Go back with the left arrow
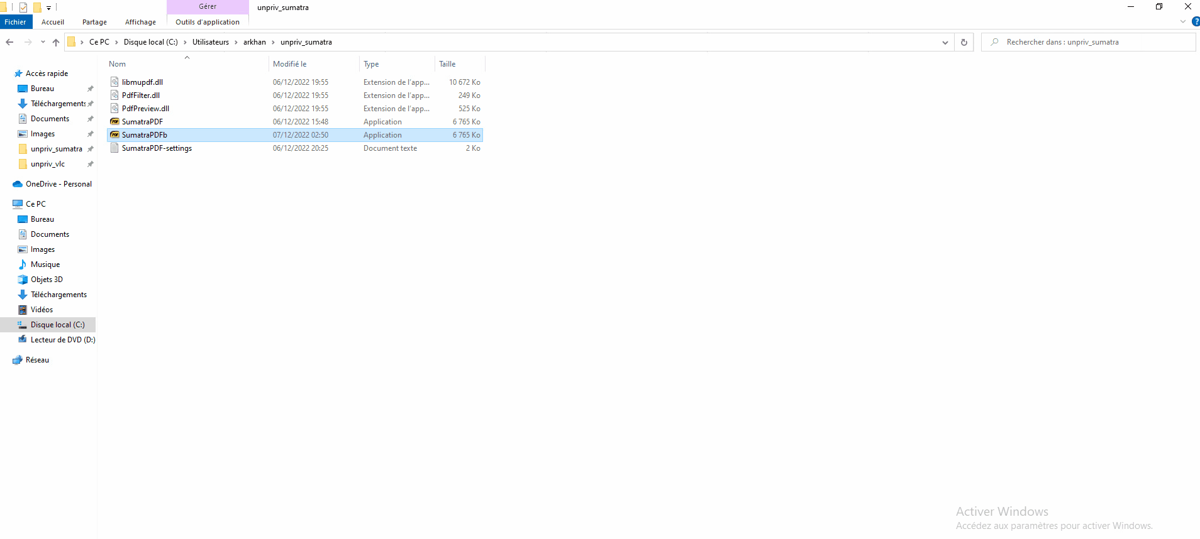The image size is (1200, 539). [x=9, y=42]
